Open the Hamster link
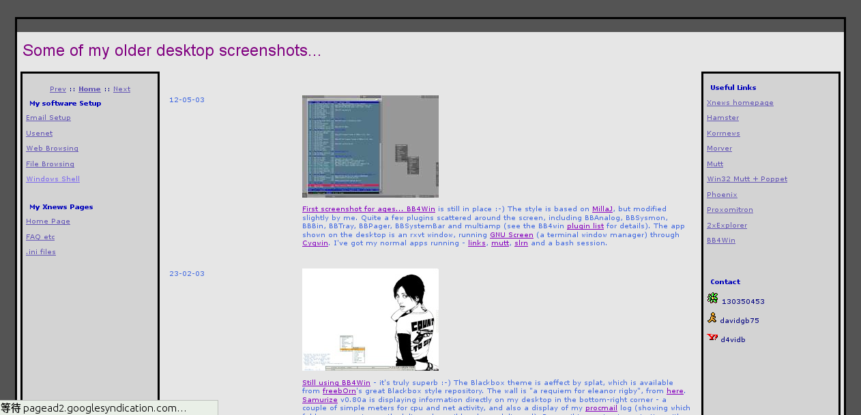The width and height of the screenshot is (861, 415). click(723, 118)
